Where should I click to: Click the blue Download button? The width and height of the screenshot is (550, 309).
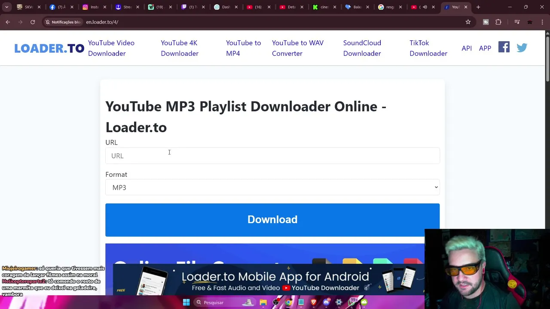tap(272, 220)
